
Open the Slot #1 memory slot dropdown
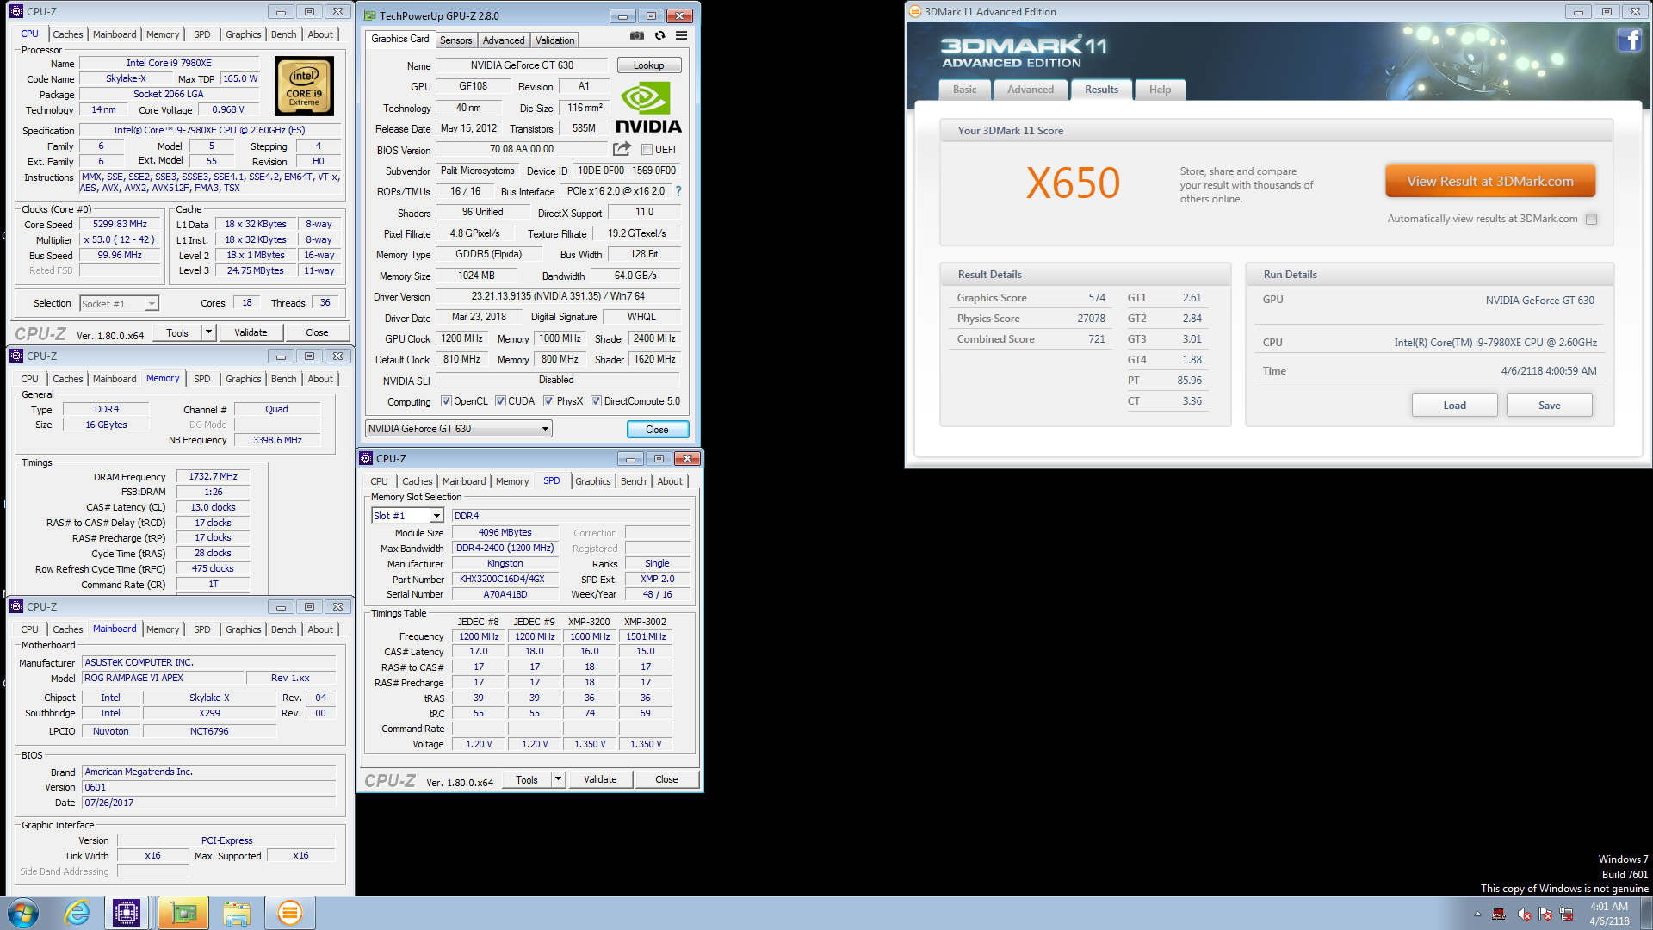point(407,516)
